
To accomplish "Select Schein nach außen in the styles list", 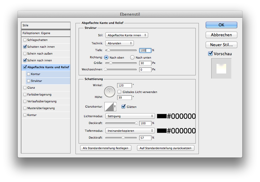I will tap(39, 54).
